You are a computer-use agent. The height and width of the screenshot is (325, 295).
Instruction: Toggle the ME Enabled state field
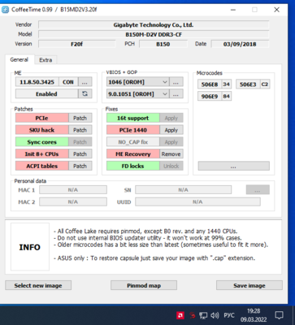(x=46, y=93)
